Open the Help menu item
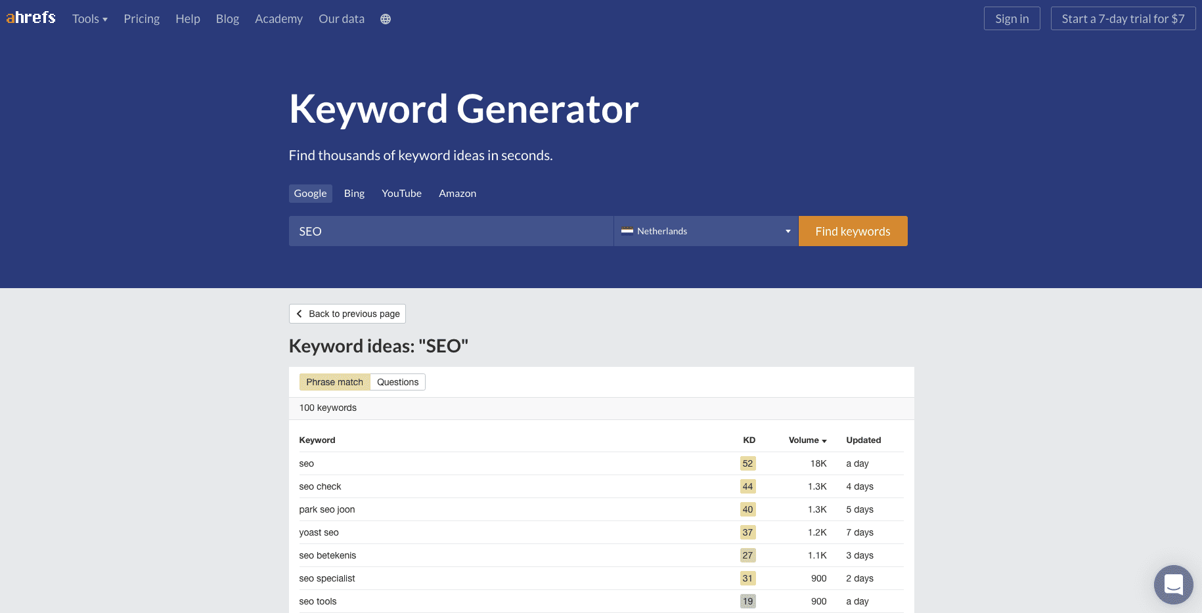This screenshot has width=1202, height=613. [x=188, y=19]
